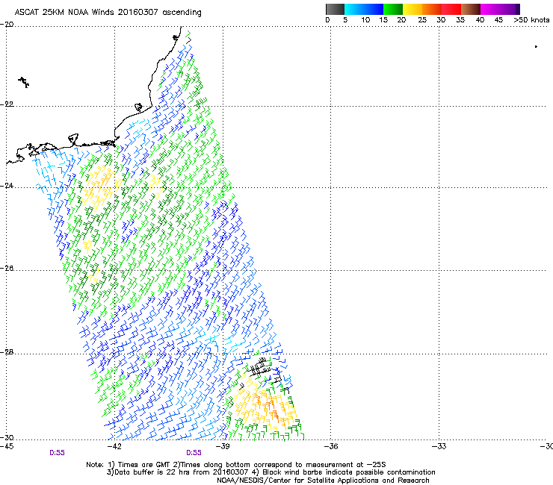
Task: Click longitude label '-33' on bottom axis
Action: point(439,446)
